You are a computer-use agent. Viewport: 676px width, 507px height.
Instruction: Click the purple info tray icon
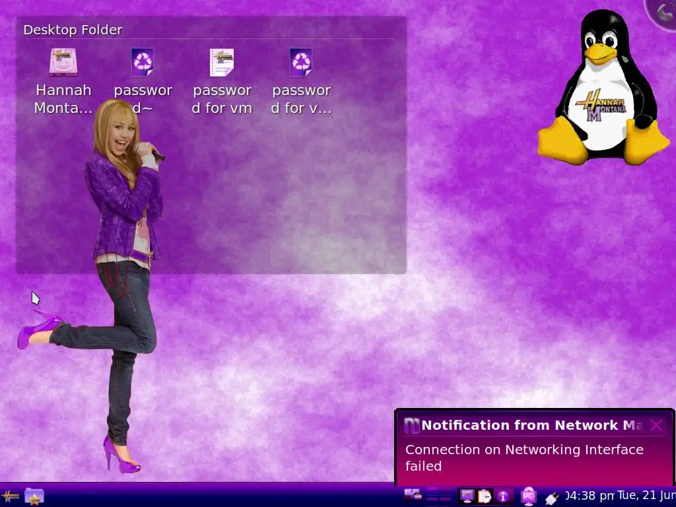(502, 496)
